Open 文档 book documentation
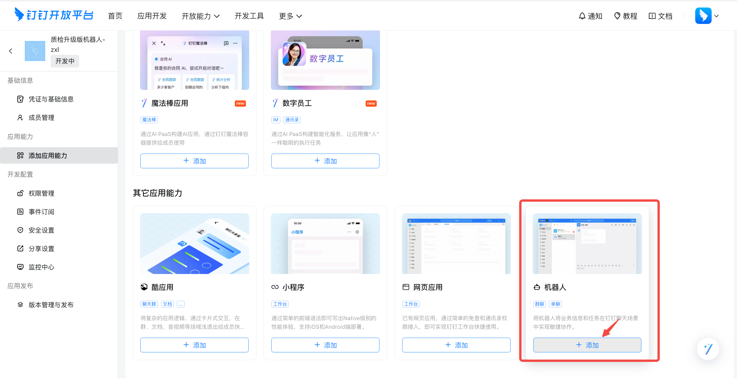This screenshot has height=378, width=737. point(660,16)
